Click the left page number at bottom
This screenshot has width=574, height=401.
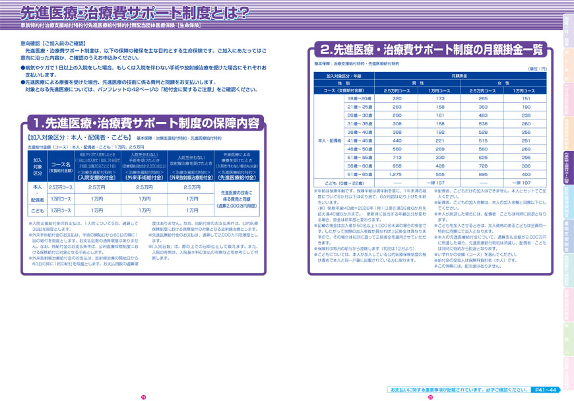tap(143, 397)
